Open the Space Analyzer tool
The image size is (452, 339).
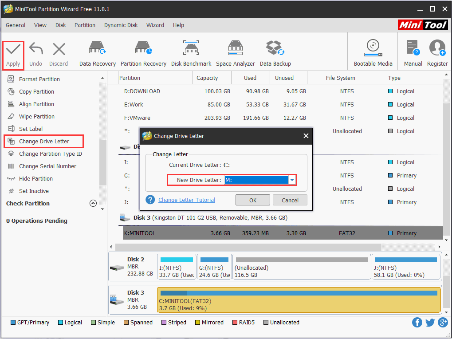pyautogui.click(x=236, y=54)
